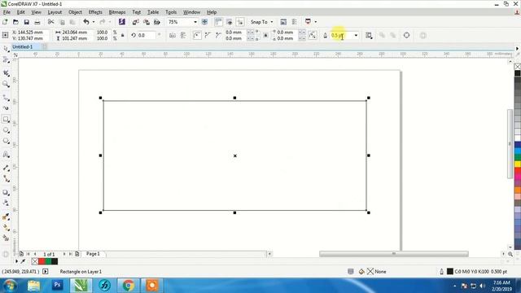The height and width of the screenshot is (293, 521).
Task: Select the Drop Shadow tool
Action: (6, 192)
